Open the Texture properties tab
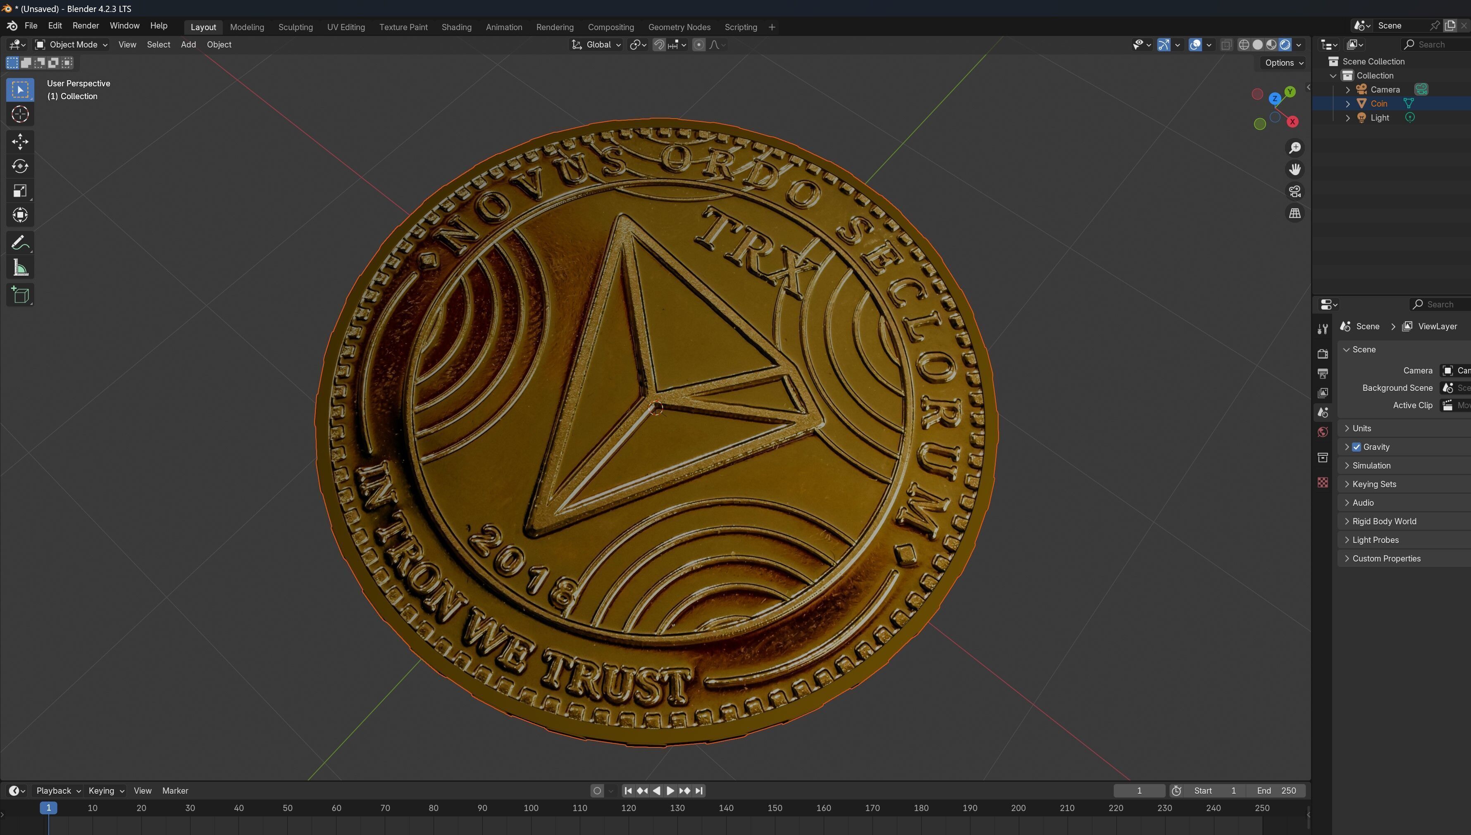 pos(1323,483)
